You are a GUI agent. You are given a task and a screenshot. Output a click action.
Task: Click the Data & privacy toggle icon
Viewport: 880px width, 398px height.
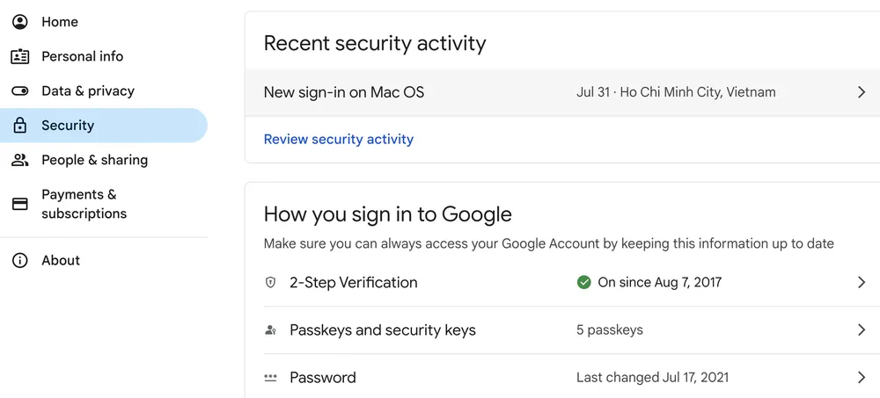click(20, 90)
